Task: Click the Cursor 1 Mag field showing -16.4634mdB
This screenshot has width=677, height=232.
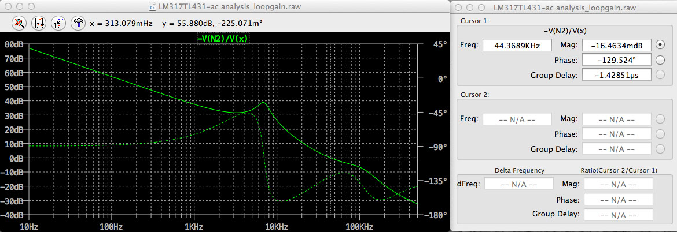Action: pyautogui.click(x=617, y=45)
